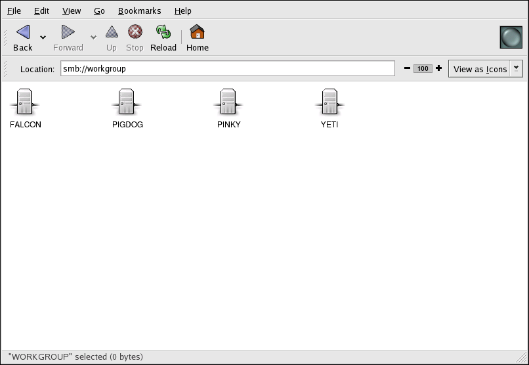Go to Home using the house icon
Viewport: 529px width, 365px height.
click(197, 32)
